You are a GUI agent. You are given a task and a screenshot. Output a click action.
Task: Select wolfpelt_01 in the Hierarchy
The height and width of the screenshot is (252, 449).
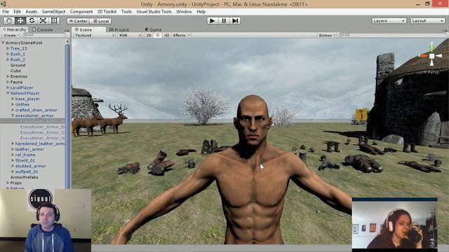[27, 171]
